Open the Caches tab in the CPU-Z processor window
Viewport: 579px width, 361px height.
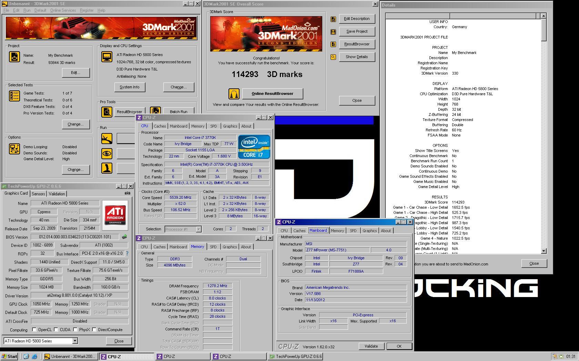tap(160, 126)
